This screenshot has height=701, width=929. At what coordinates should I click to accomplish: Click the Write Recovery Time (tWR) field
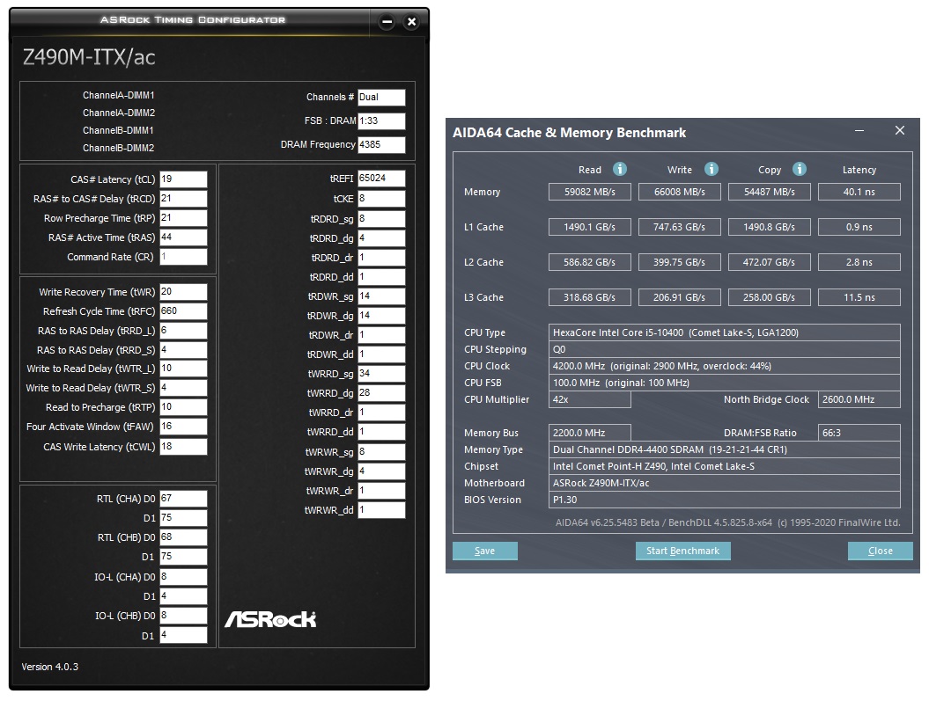coord(184,292)
